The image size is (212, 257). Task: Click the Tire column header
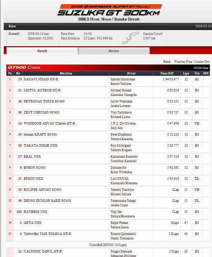197,73
